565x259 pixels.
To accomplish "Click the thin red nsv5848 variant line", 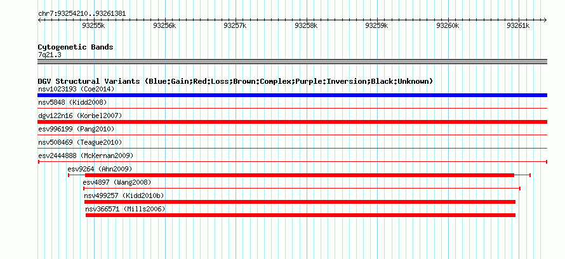I will (x=292, y=108).
